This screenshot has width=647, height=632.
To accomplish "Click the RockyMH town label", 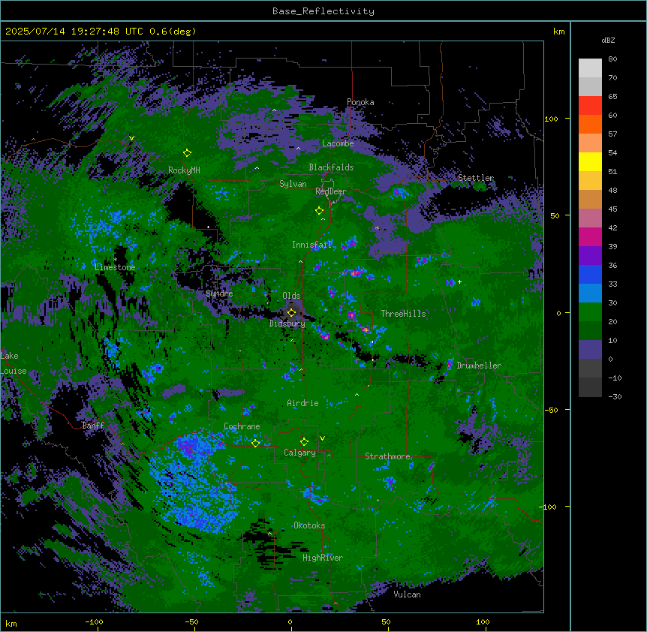I will pos(184,170).
